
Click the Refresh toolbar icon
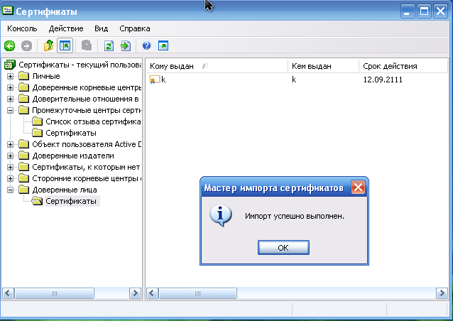pyautogui.click(x=109, y=45)
